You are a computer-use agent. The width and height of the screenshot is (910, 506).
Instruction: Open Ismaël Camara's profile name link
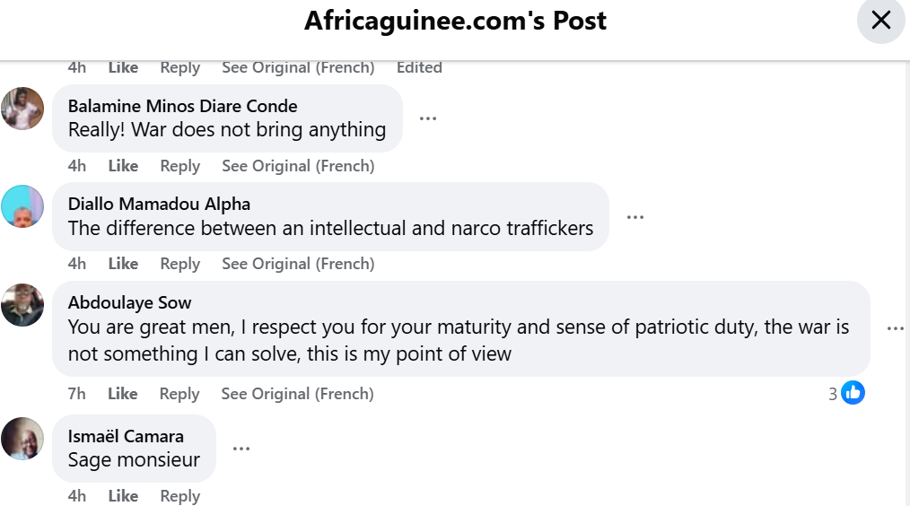pos(126,436)
